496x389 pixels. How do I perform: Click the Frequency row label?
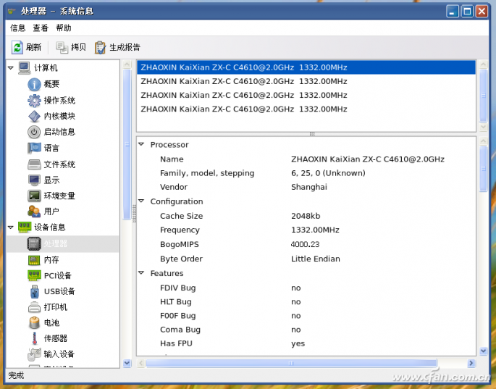tap(180, 230)
